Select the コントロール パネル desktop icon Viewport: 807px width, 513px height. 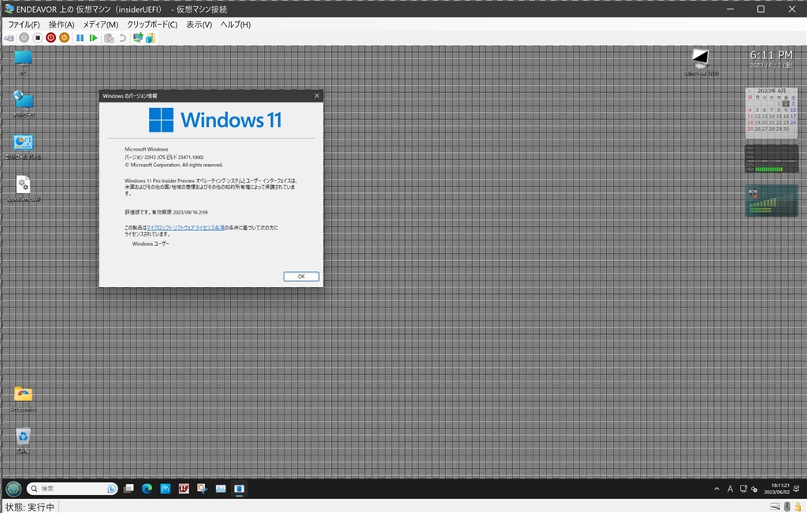click(23, 147)
